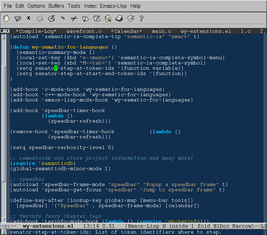This screenshot has width=267, height=235.
Task: Click the Search magnifier icon
Action: (x=108, y=18)
